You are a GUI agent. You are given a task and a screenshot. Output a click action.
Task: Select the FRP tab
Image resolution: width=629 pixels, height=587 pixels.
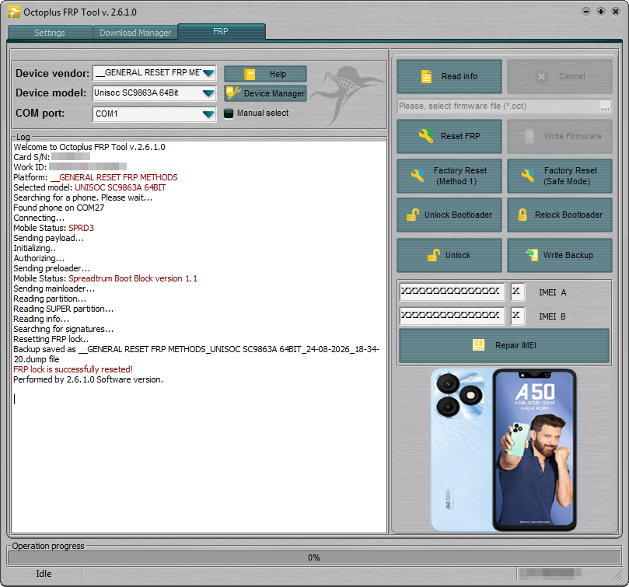[x=221, y=31]
